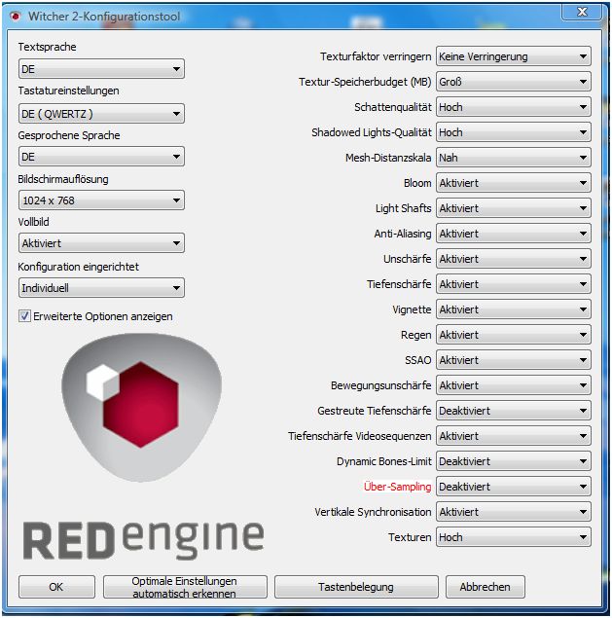Open the Texturen dropdown
612x618 pixels.
514,537
